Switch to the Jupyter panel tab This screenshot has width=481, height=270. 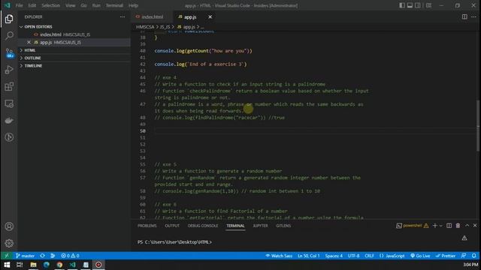260,226
